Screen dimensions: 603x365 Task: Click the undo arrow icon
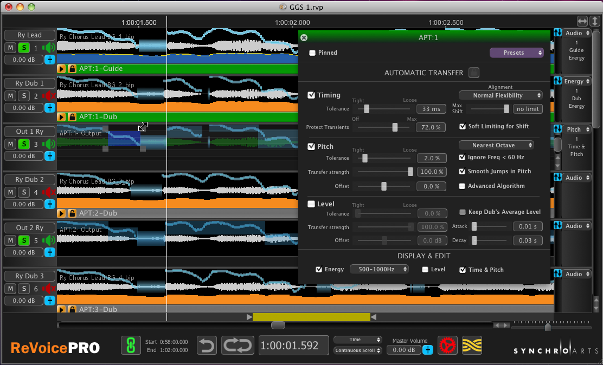(x=207, y=345)
